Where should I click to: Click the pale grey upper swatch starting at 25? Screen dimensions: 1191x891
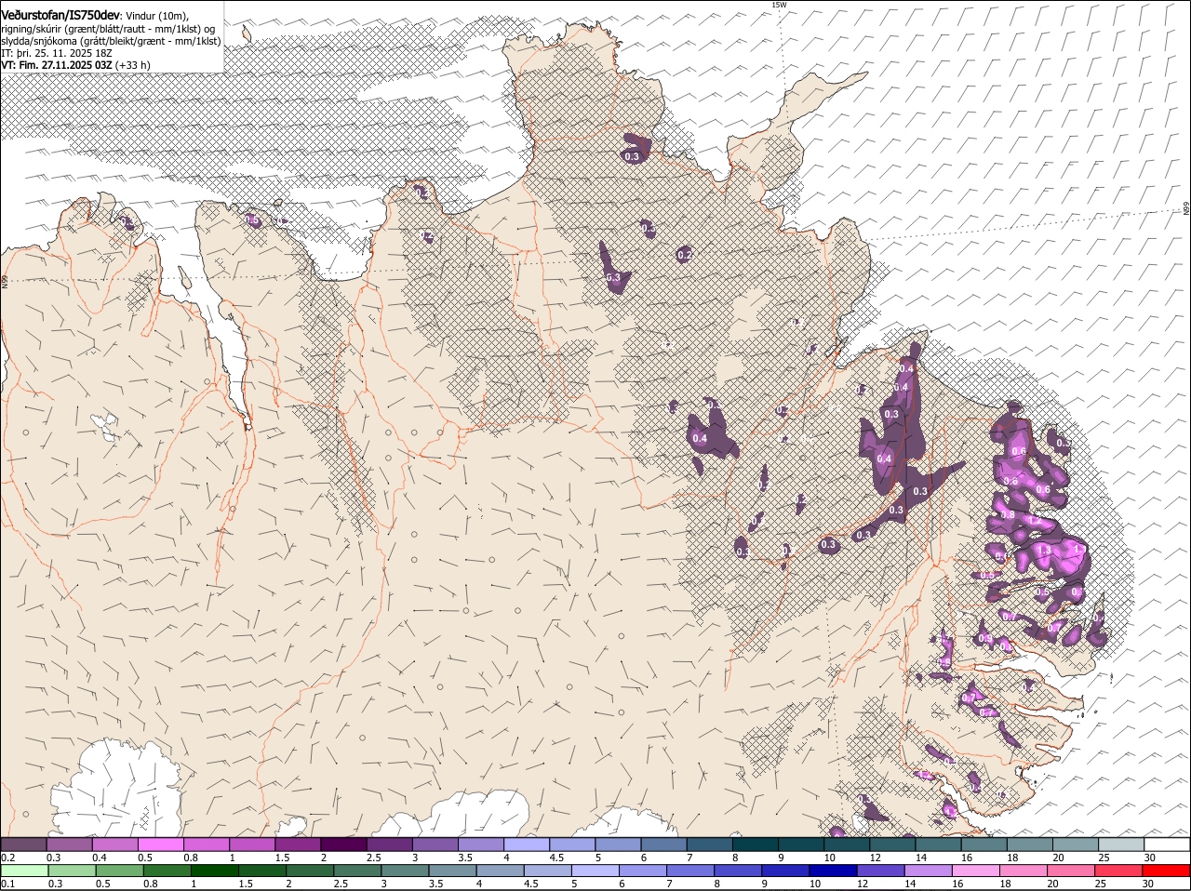[x=1121, y=844]
